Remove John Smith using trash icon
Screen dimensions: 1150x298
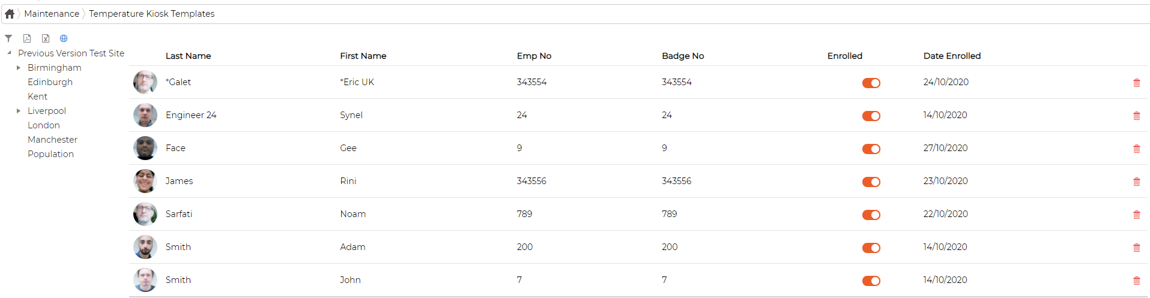tap(1136, 281)
